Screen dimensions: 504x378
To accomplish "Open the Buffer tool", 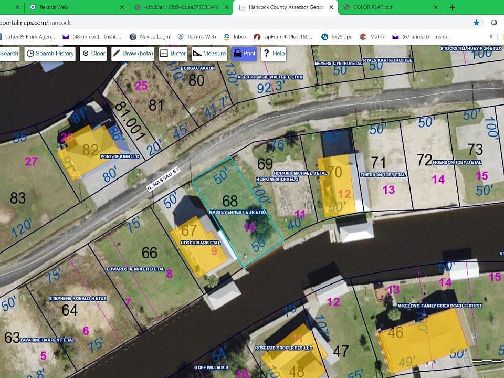I will [173, 54].
